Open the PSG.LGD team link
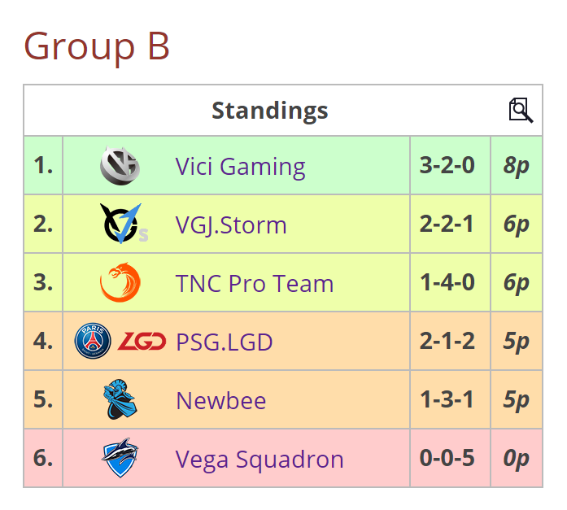Screen dimensions: 567x510 pos(224,342)
